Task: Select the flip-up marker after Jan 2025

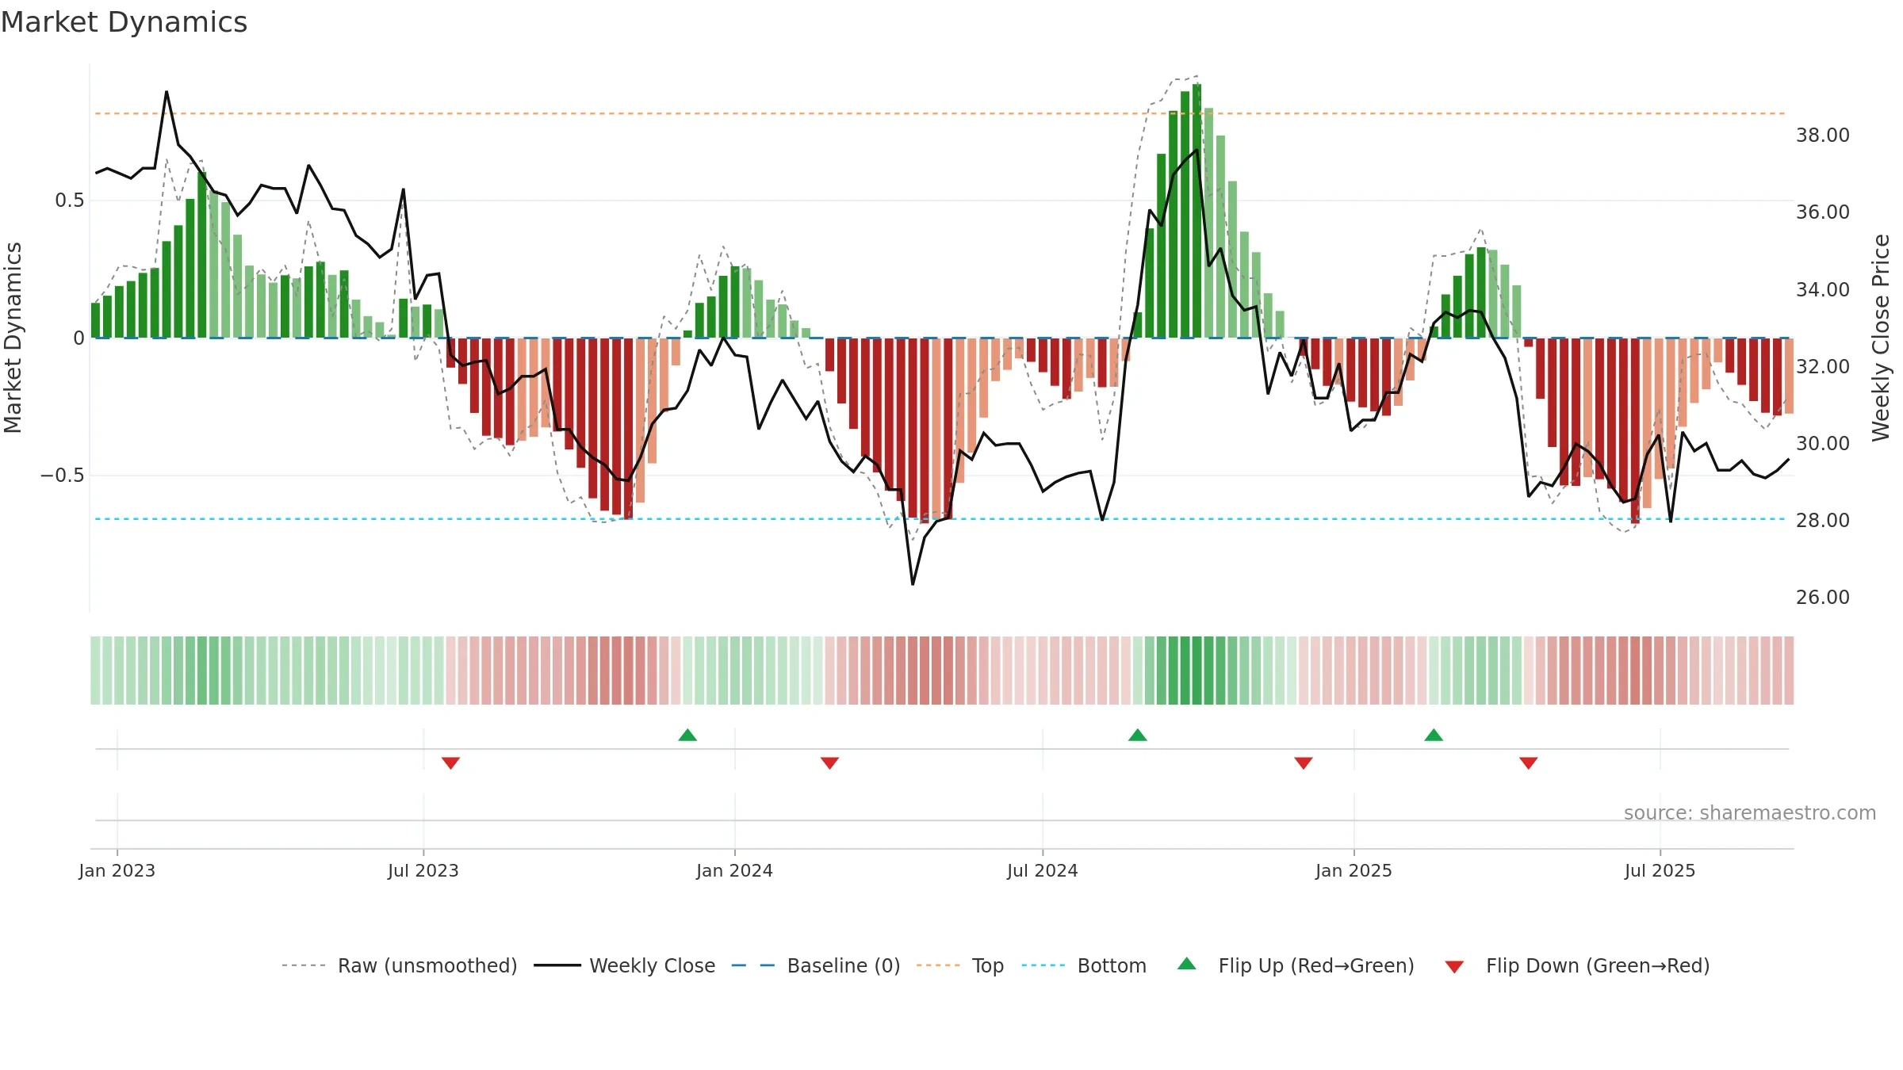Action: coord(1434,735)
